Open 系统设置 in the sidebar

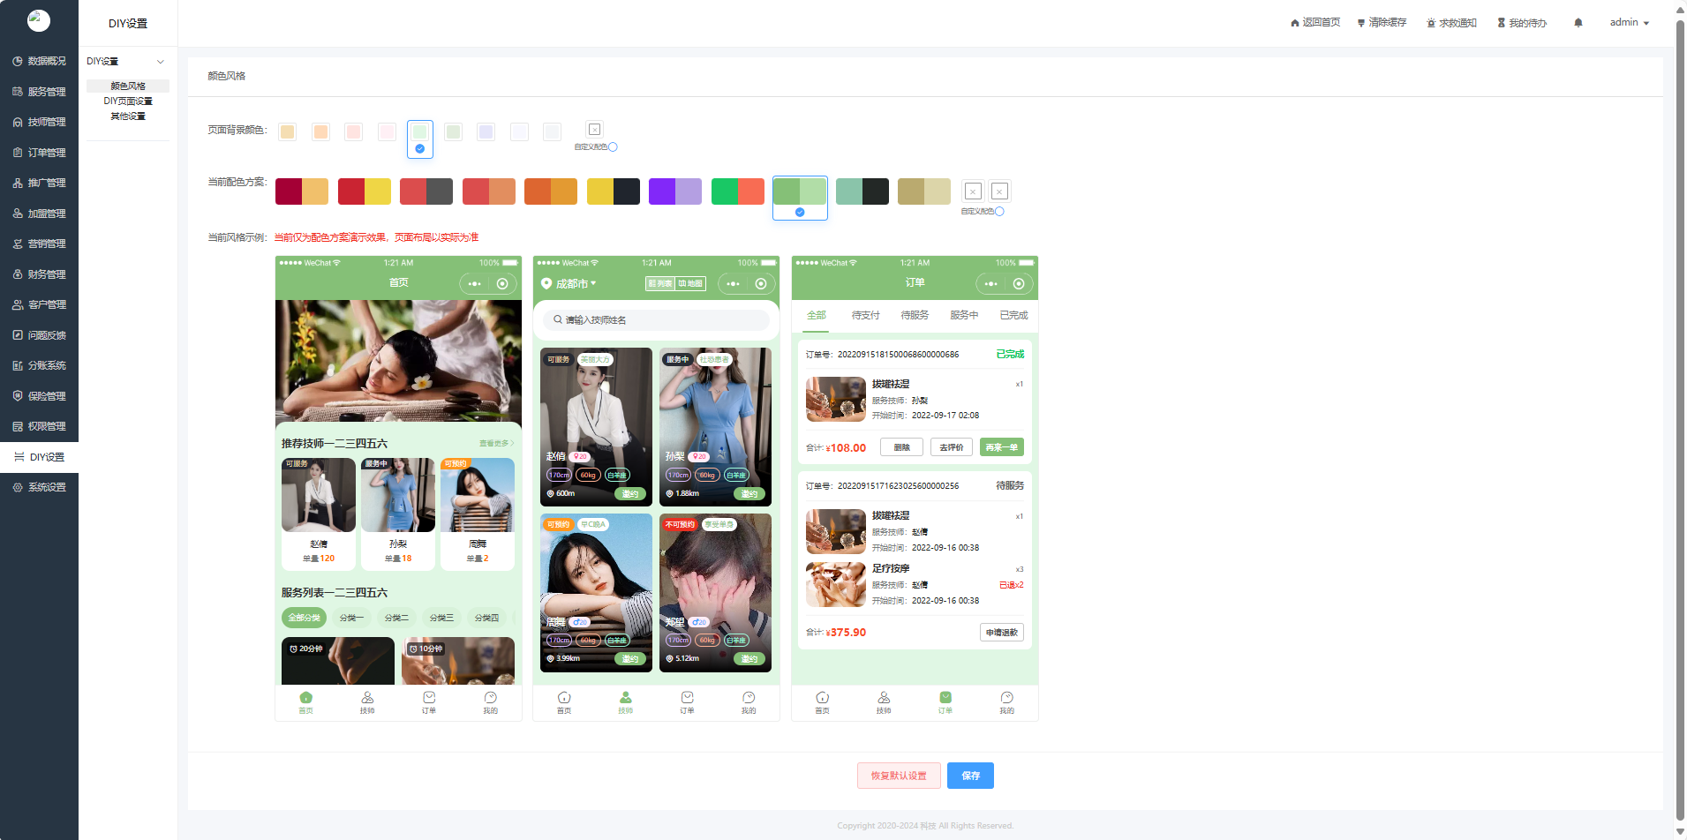(39, 487)
